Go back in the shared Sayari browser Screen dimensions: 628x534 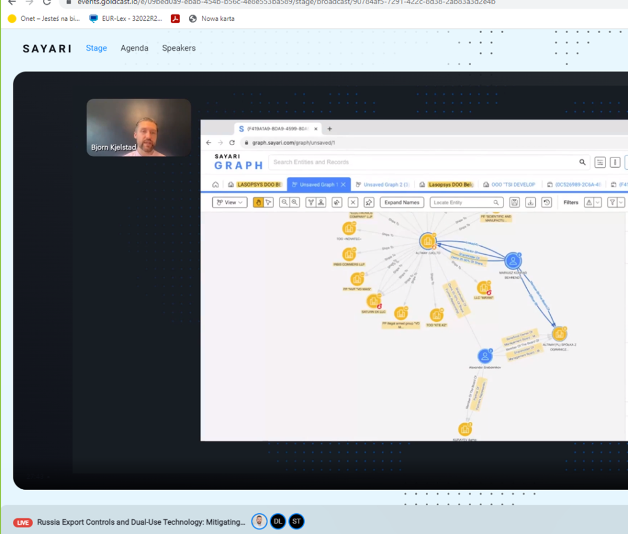[x=209, y=143]
